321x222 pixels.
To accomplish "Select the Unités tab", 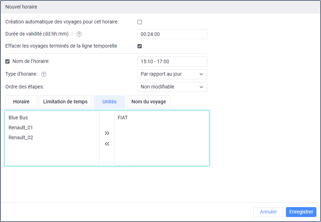I will (109, 102).
